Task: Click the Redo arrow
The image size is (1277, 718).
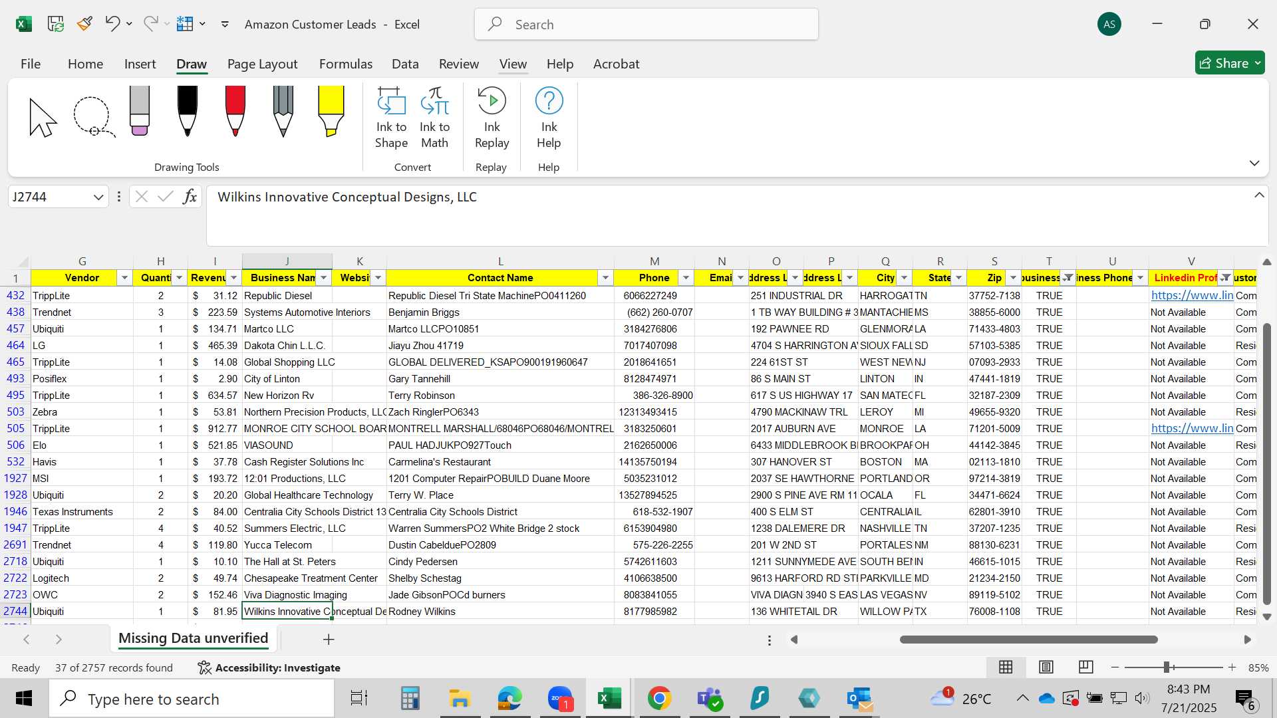Action: click(x=151, y=24)
